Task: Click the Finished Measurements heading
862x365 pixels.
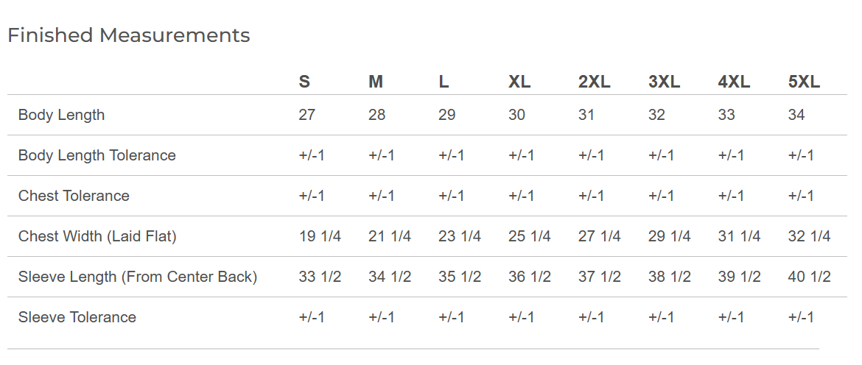Action: 129,35
